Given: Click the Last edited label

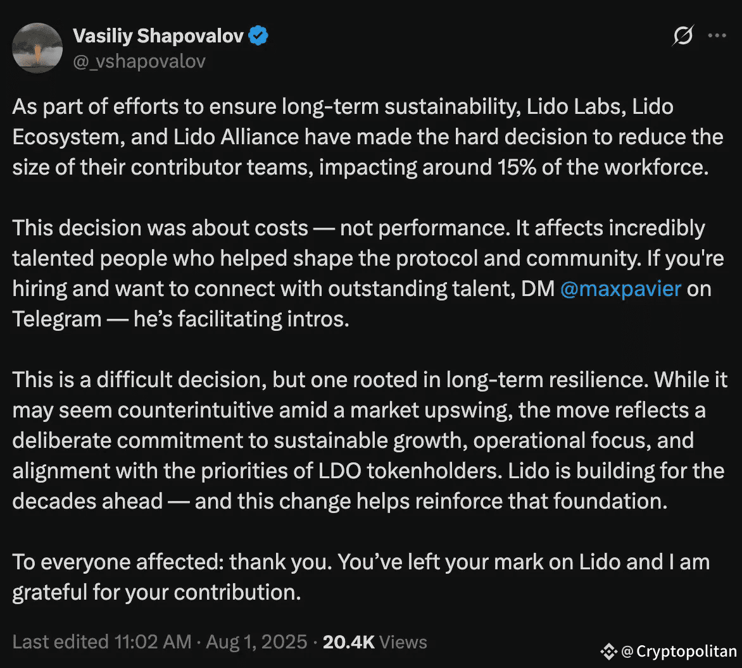Looking at the screenshot, I should [x=61, y=642].
